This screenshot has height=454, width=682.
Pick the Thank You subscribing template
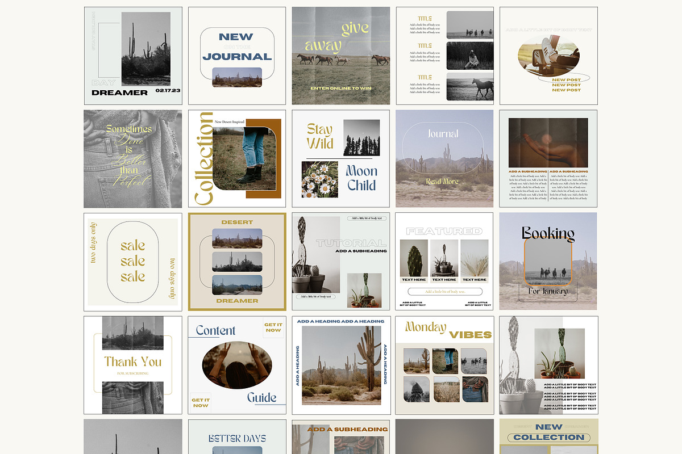pos(133,365)
